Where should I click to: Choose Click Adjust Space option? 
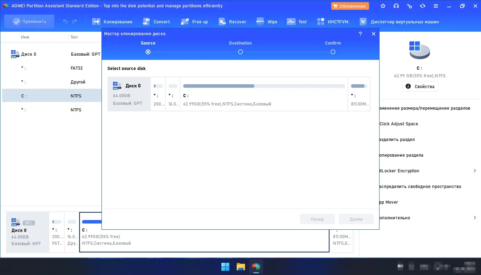coord(399,124)
